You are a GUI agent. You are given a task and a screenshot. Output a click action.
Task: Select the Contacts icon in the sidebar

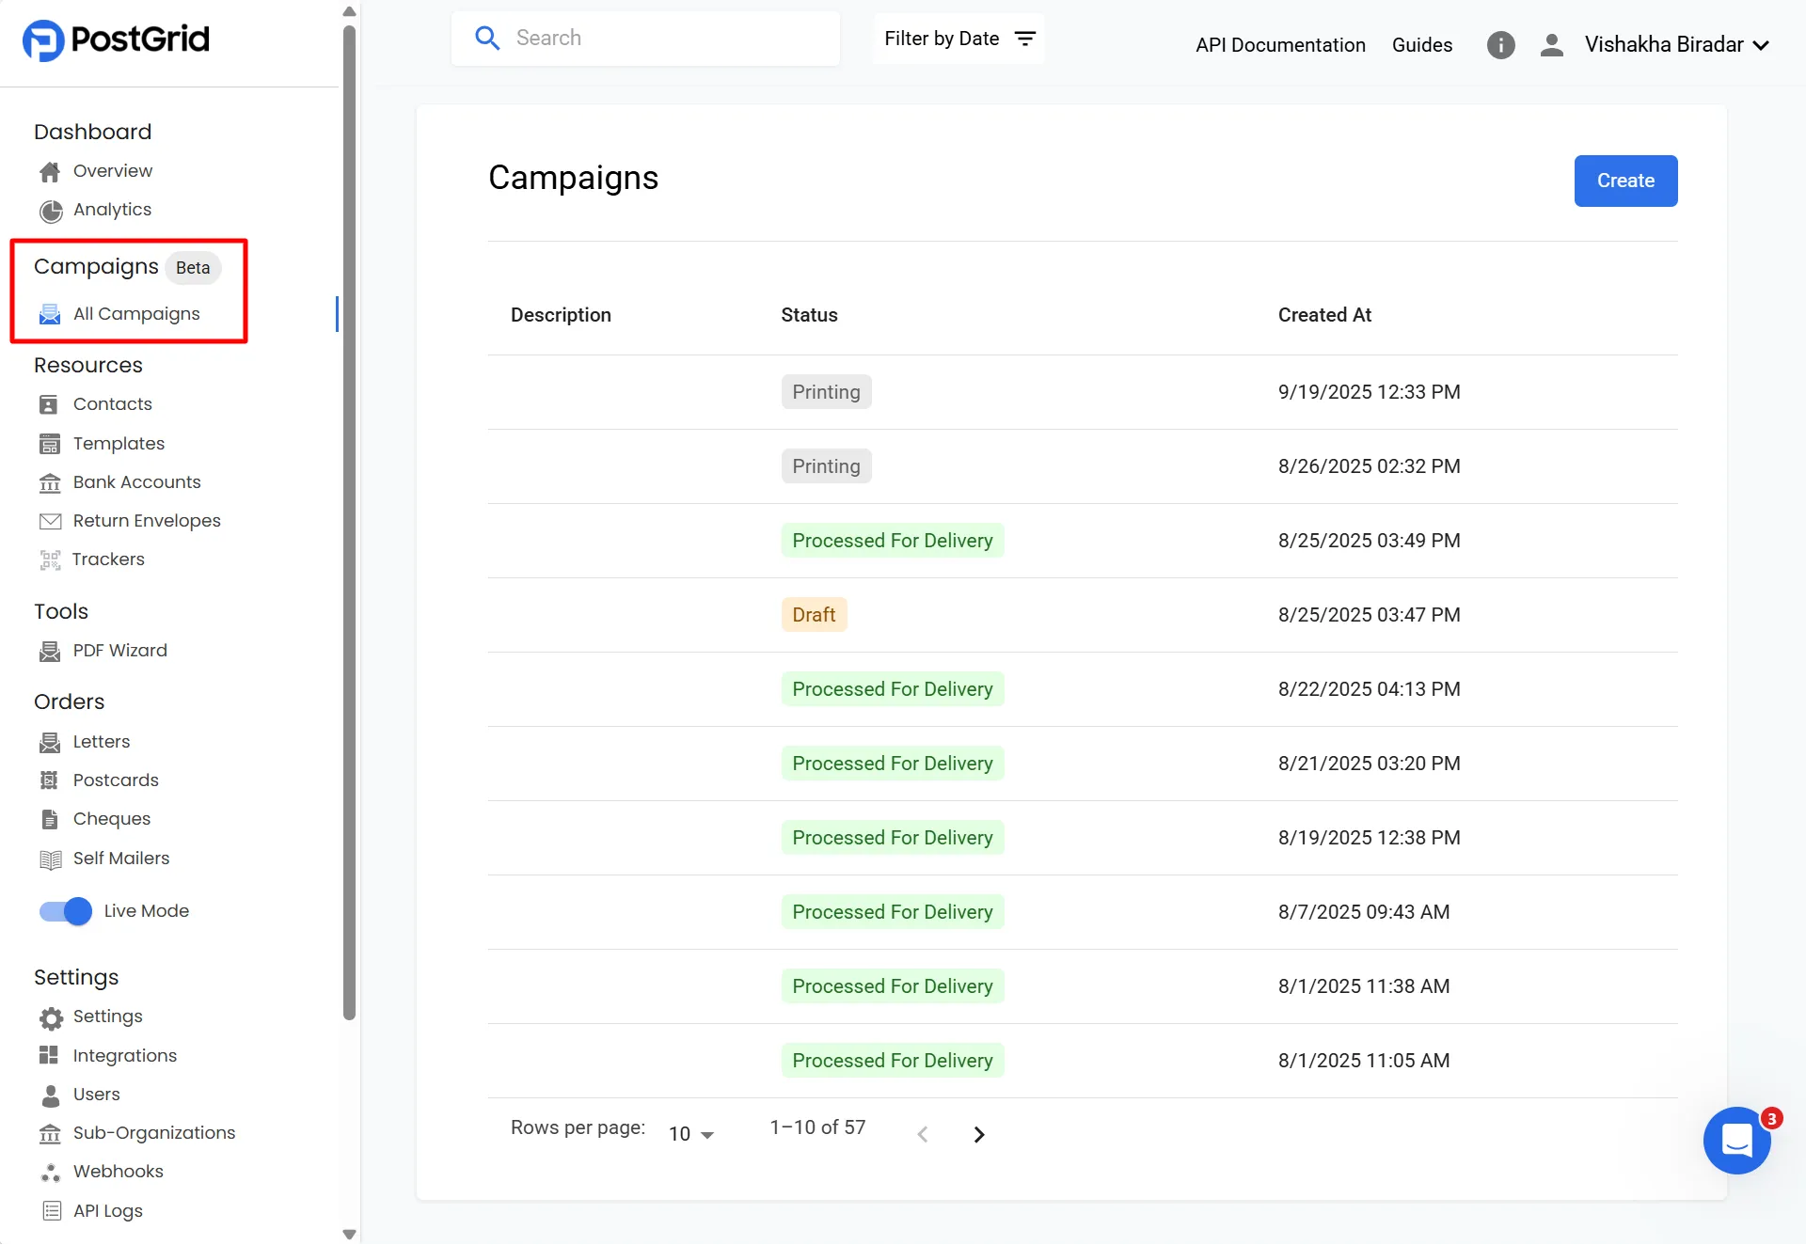tap(50, 403)
